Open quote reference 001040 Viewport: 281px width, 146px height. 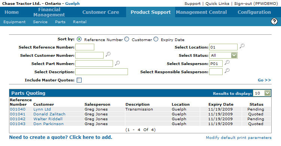click(18, 109)
